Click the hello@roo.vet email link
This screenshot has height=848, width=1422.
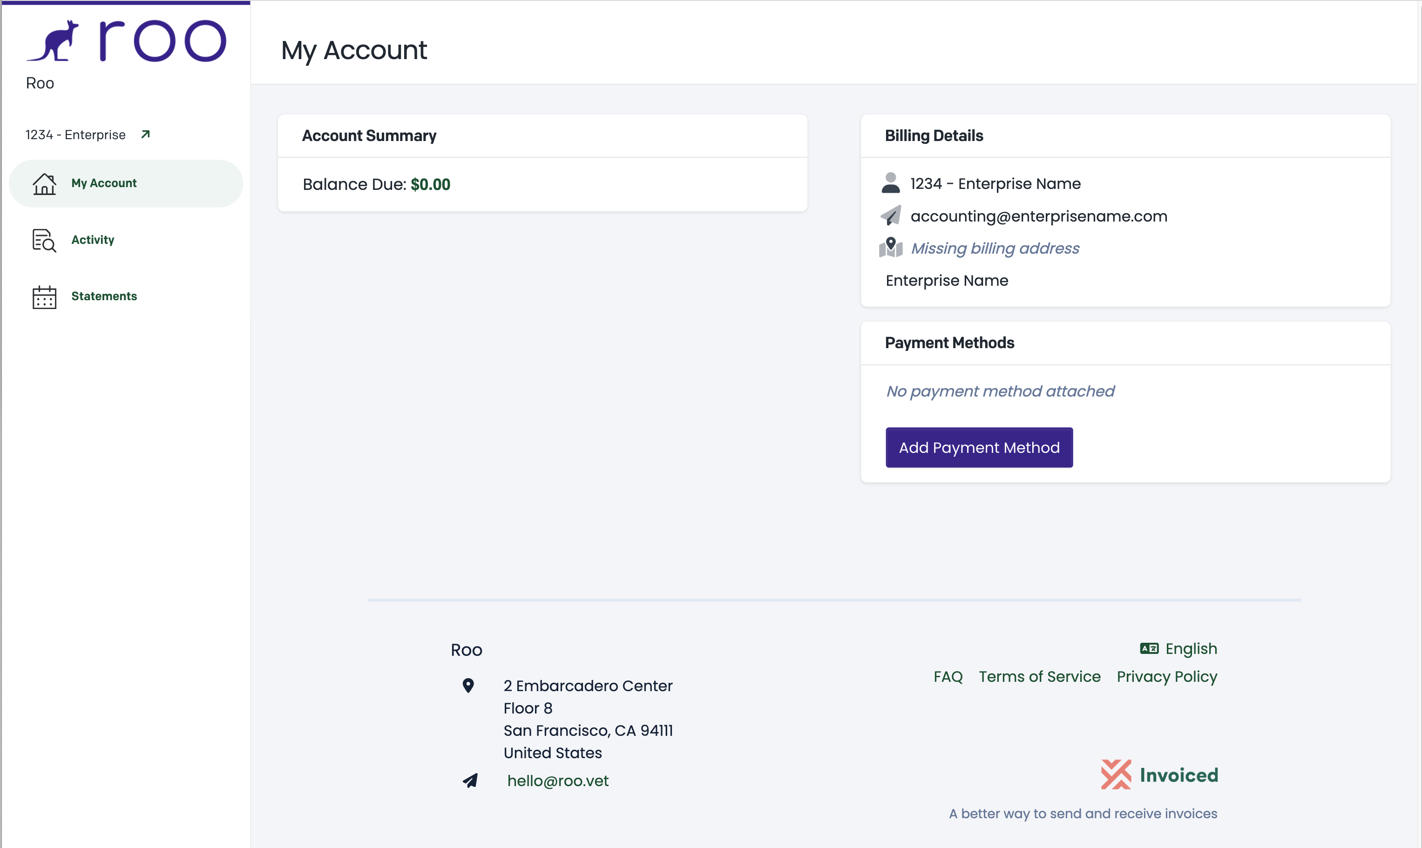558,781
